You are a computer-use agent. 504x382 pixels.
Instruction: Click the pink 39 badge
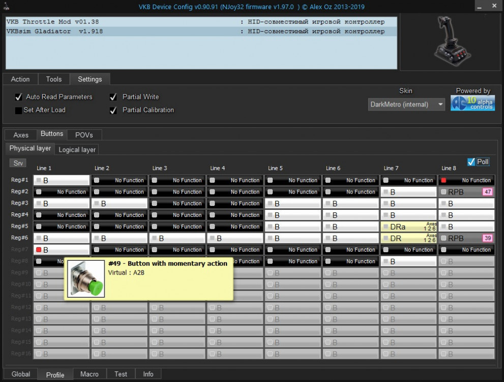(x=488, y=238)
